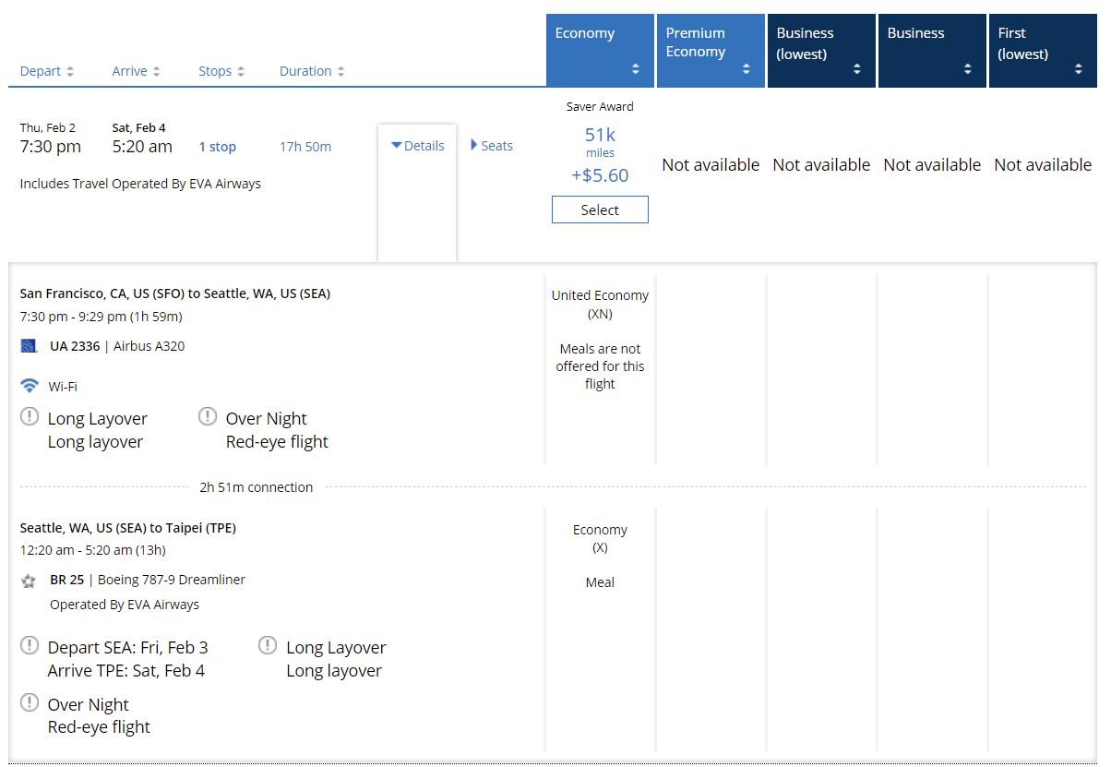Choose the Business (lowest) column header
This screenshot has height=767, width=1111.
point(821,51)
